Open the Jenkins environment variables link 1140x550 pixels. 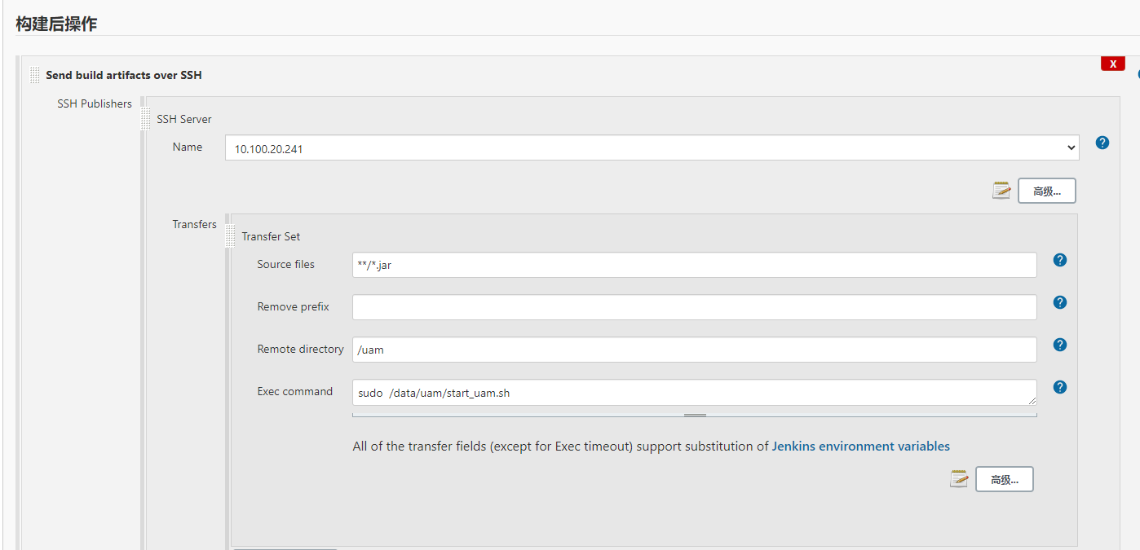(860, 447)
